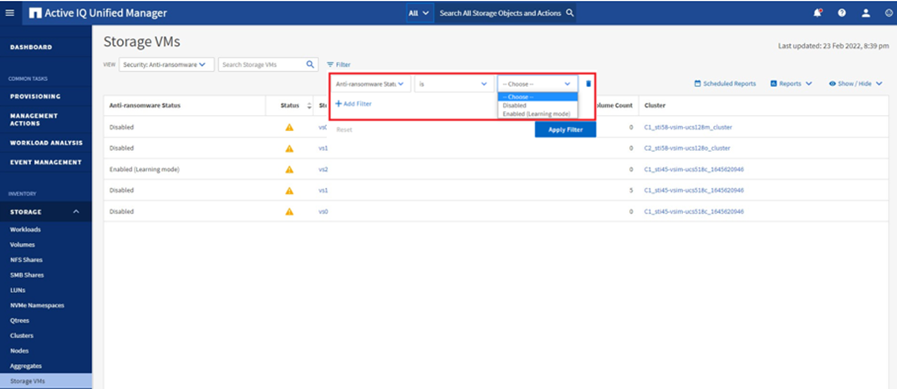Collapse the Storage section in sidebar
This screenshot has width=897, height=389.
76,212
